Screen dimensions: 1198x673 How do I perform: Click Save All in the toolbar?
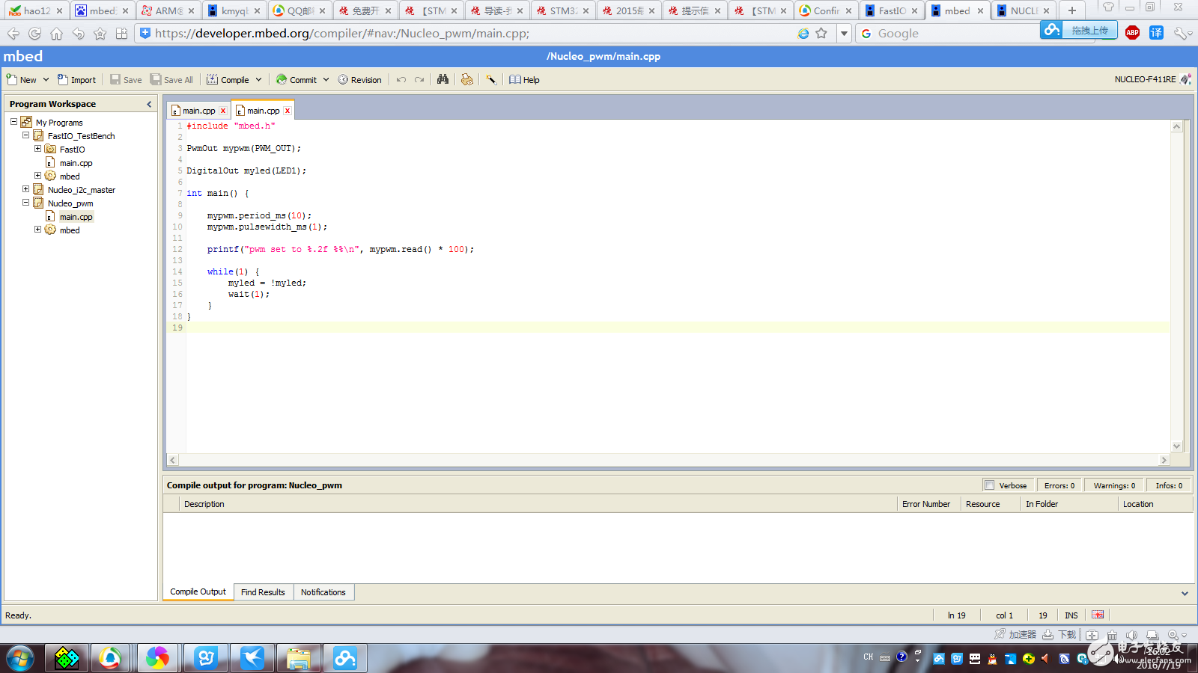[171, 80]
